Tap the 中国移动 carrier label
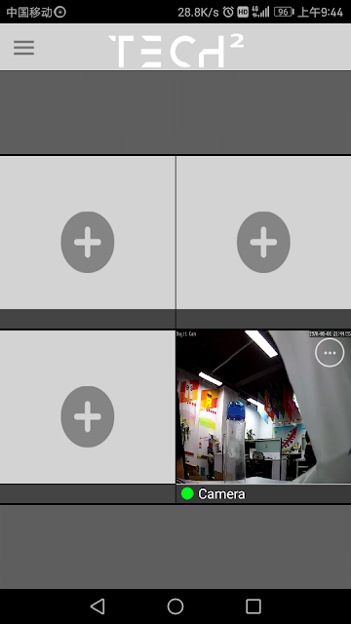Viewport: 351px width, 624px height. 29,12
